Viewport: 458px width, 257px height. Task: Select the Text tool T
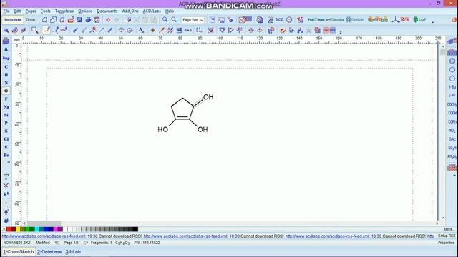coord(6,177)
